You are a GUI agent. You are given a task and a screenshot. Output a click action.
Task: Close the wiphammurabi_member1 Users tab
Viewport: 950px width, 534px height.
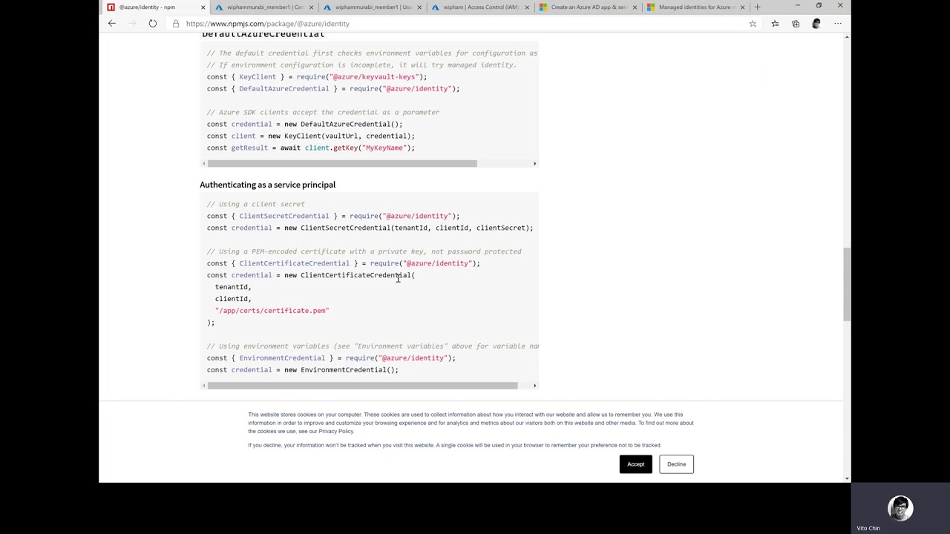419,7
